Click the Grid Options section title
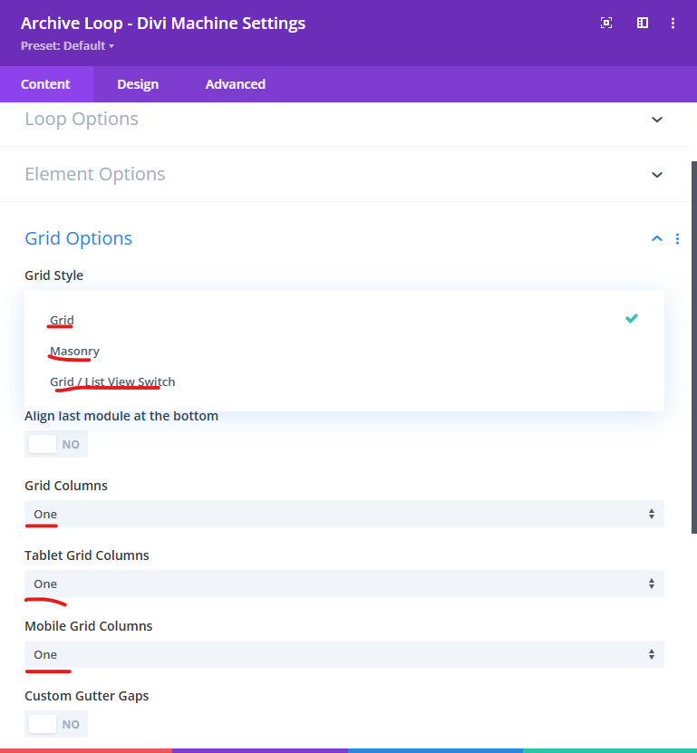Image resolution: width=697 pixels, height=753 pixels. [79, 238]
